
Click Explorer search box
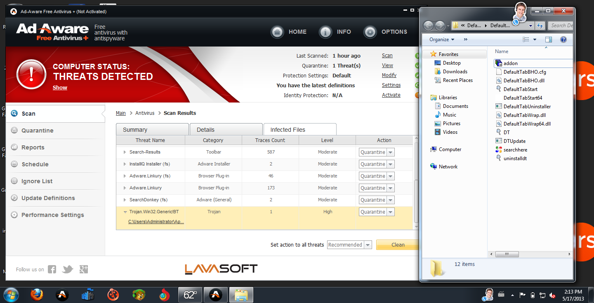pos(561,26)
